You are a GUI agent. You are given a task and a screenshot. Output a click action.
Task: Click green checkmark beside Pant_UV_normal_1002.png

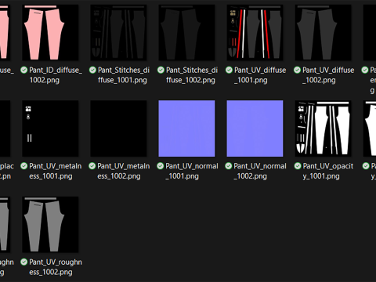[x=228, y=166]
